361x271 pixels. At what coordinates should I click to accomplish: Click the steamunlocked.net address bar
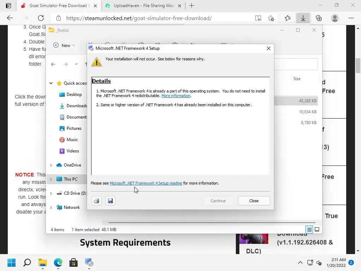[139, 18]
